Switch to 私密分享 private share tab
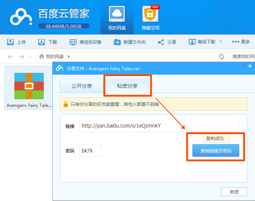 [127, 86]
